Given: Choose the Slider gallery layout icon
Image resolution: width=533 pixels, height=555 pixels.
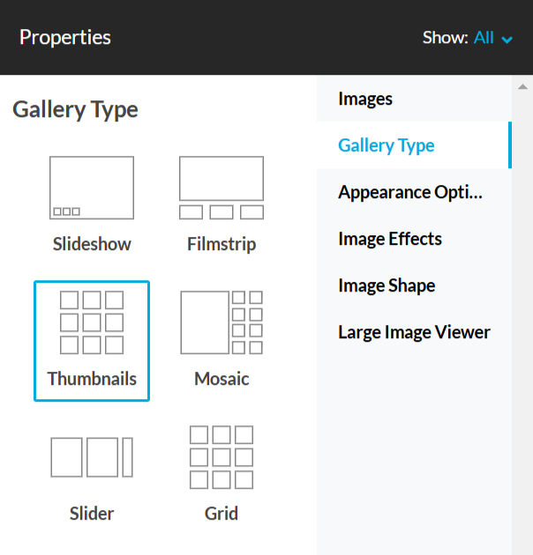Looking at the screenshot, I should [x=92, y=457].
